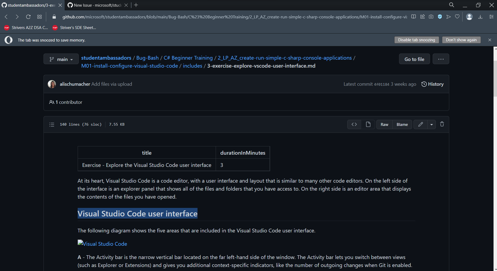The image size is (497, 271).
Task: Open the easy setup sliders icon
Action: pos(491,17)
